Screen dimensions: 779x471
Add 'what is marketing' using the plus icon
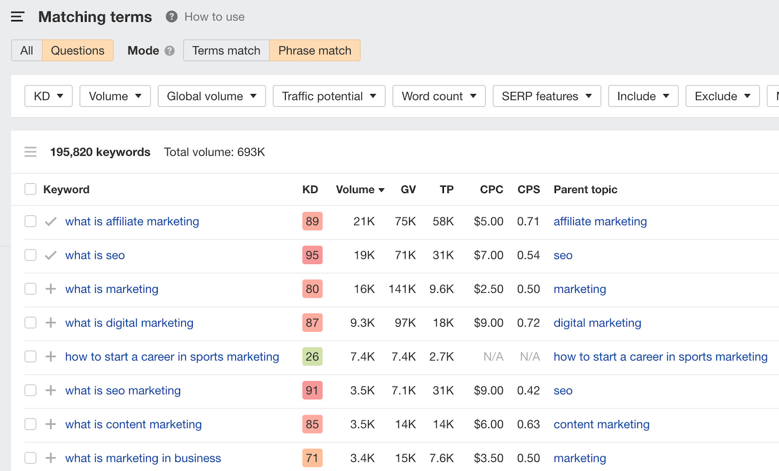(50, 289)
